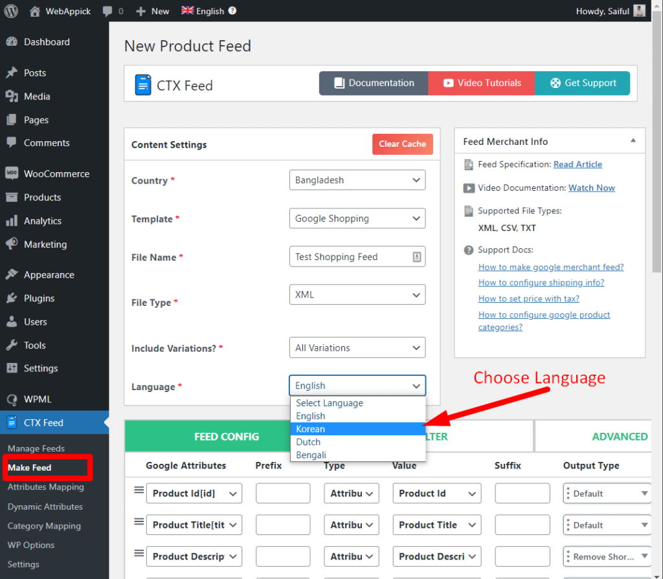Click the help question mark beside English
The width and height of the screenshot is (663, 579).
[232, 10]
